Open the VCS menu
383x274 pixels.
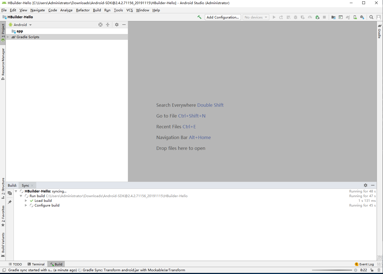point(130,10)
